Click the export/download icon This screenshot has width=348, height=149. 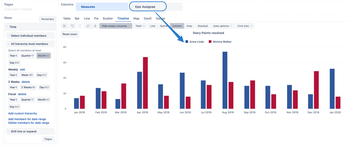(95, 26)
